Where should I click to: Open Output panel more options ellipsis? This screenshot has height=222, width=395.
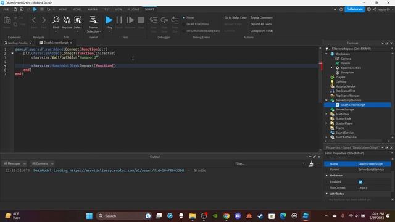point(319,163)
